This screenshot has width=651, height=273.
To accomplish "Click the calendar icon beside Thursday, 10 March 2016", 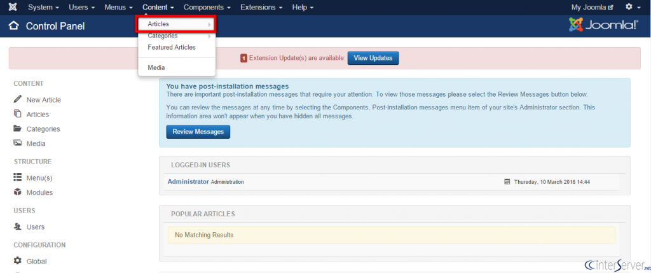I will pyautogui.click(x=507, y=181).
